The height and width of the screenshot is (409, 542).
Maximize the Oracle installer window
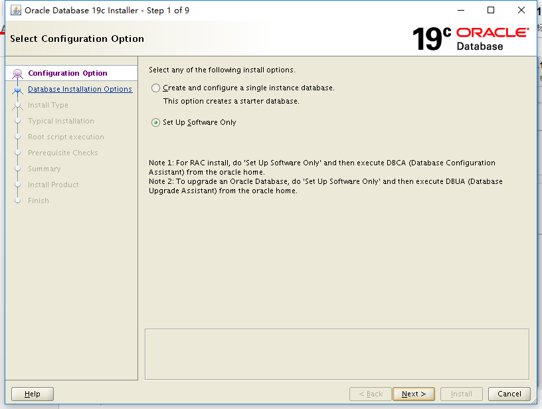(x=491, y=11)
